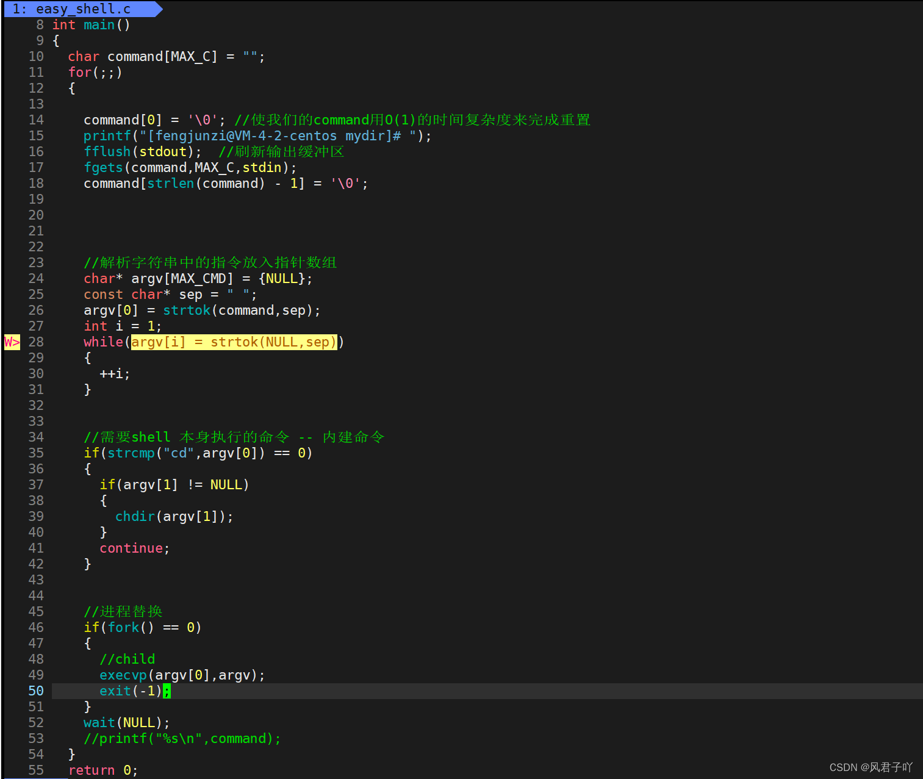923x779 pixels.
Task: Click 'if(argv[1] != NULL)' condition
Action: pyautogui.click(x=174, y=484)
